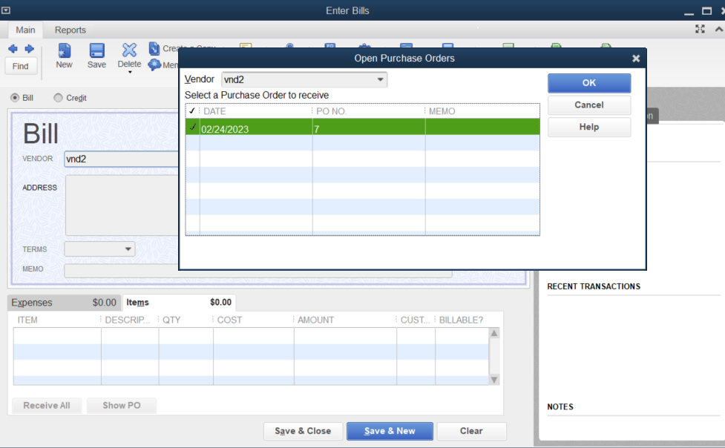Click the AMOUNT column header
The height and width of the screenshot is (448, 725).
point(316,320)
